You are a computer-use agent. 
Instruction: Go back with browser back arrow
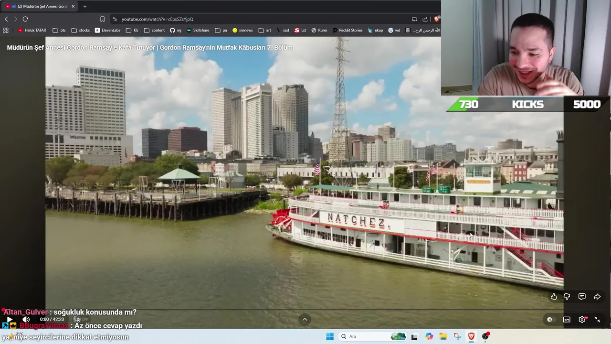click(6, 19)
